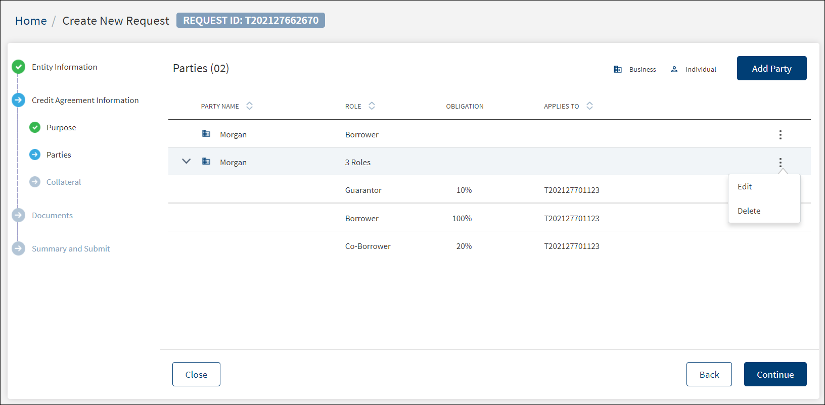Click the grey arrow icon beside Documents
The height and width of the screenshot is (405, 825).
pyautogui.click(x=19, y=215)
